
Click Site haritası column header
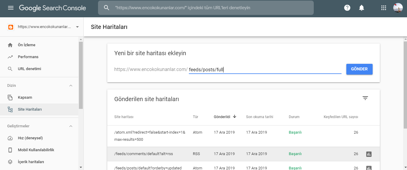click(x=124, y=117)
